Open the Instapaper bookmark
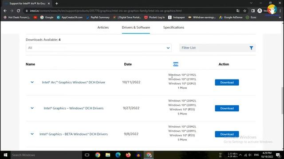This screenshot has width=284, height=159. (177, 17)
